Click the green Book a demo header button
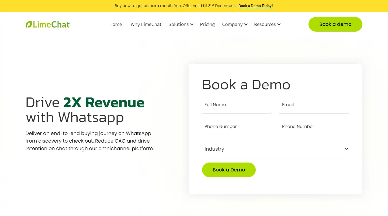This screenshot has height=216, width=388. coord(335,24)
